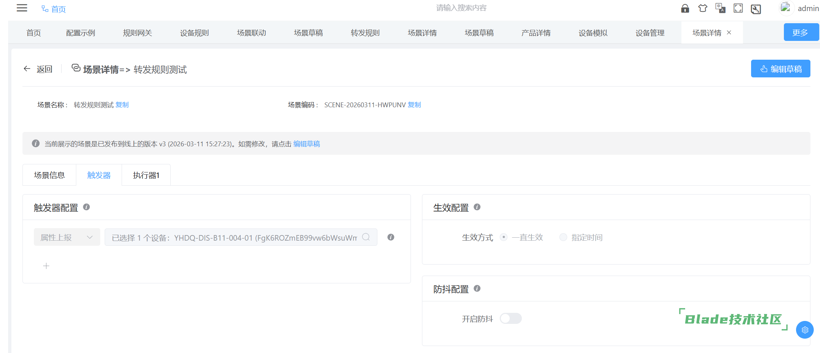This screenshot has height=353, width=820.
Task: Close the active 场景详情 tab
Action: tap(729, 33)
